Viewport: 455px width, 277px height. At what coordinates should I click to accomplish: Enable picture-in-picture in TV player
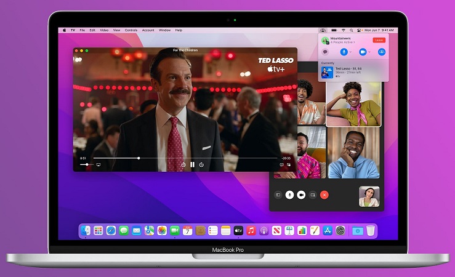tap(288, 165)
